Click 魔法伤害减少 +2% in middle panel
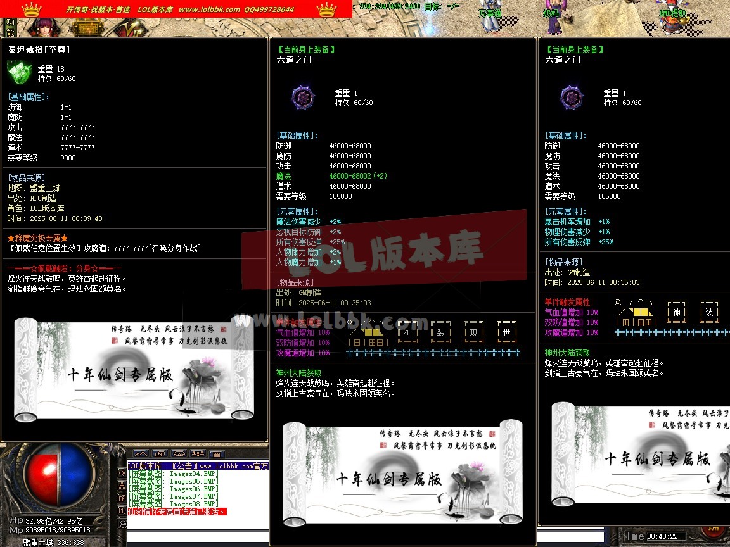This screenshot has width=730, height=547. pyautogui.click(x=308, y=222)
